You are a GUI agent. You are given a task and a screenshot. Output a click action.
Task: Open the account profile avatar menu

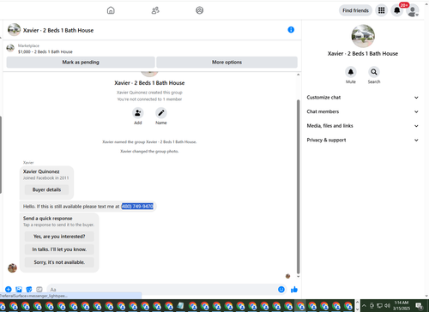click(x=413, y=11)
